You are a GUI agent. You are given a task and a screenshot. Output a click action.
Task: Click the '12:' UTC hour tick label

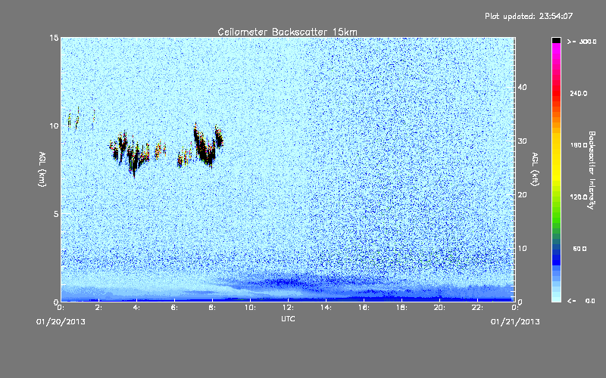tap(288, 308)
